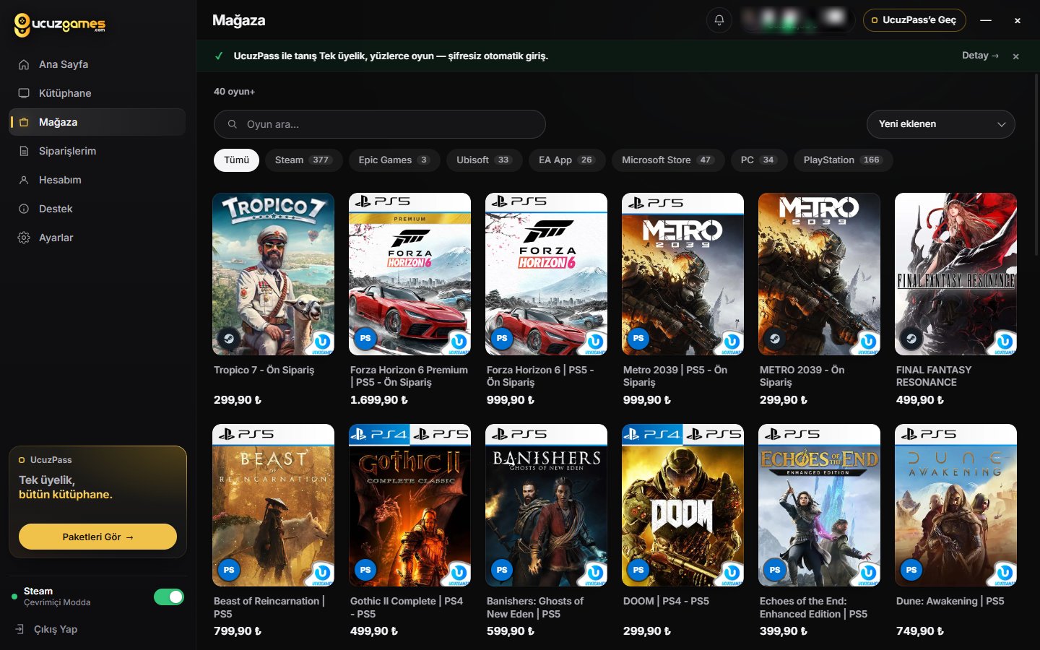Image resolution: width=1040 pixels, height=650 pixels.
Task: Click the PS badge on Dune: Awakening cover
Action: coord(911,570)
